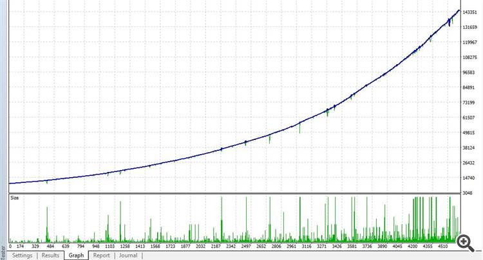Click the Y-axis value 143351

pos(470,12)
